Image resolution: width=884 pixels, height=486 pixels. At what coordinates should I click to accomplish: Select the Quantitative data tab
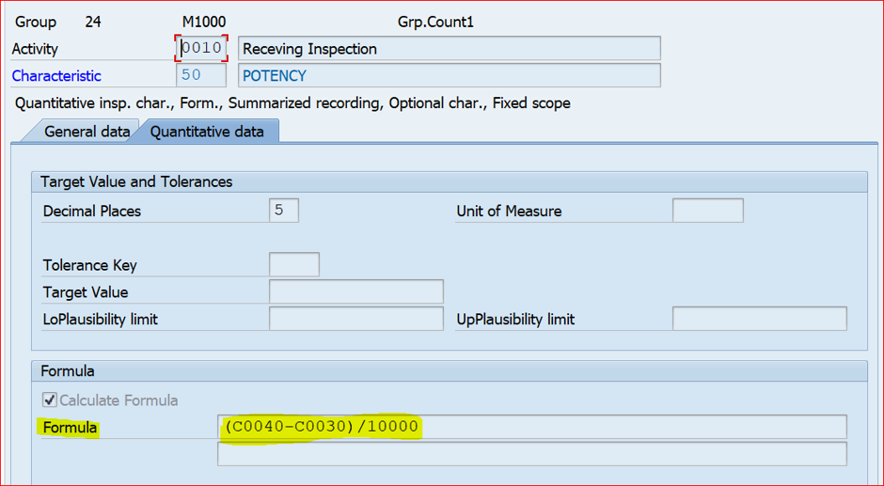[207, 132]
